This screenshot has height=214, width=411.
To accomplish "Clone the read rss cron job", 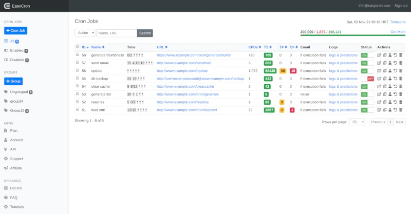I will (x=385, y=102).
